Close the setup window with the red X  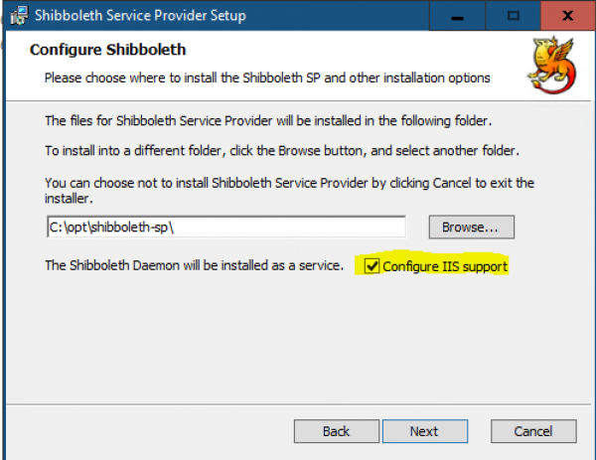568,16
